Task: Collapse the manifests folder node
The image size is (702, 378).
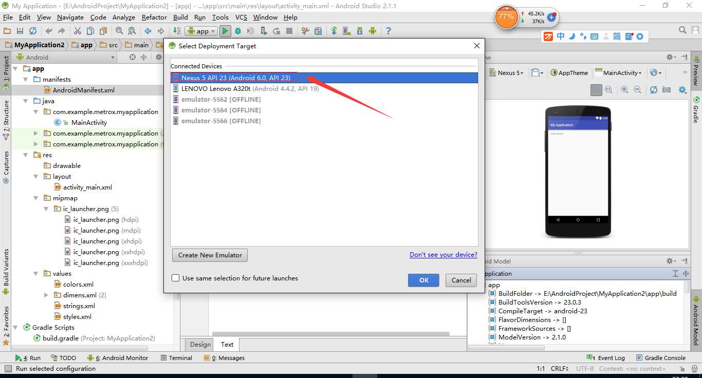Action: (x=26, y=79)
